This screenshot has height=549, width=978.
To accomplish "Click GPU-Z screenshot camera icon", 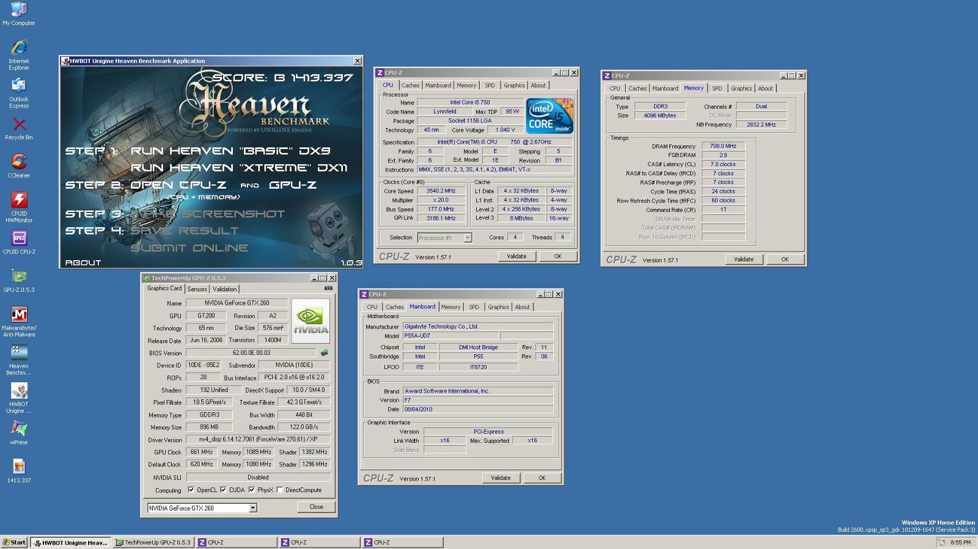I will point(328,288).
